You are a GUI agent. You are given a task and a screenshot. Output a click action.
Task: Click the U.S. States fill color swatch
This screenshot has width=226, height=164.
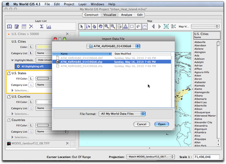(43, 79)
